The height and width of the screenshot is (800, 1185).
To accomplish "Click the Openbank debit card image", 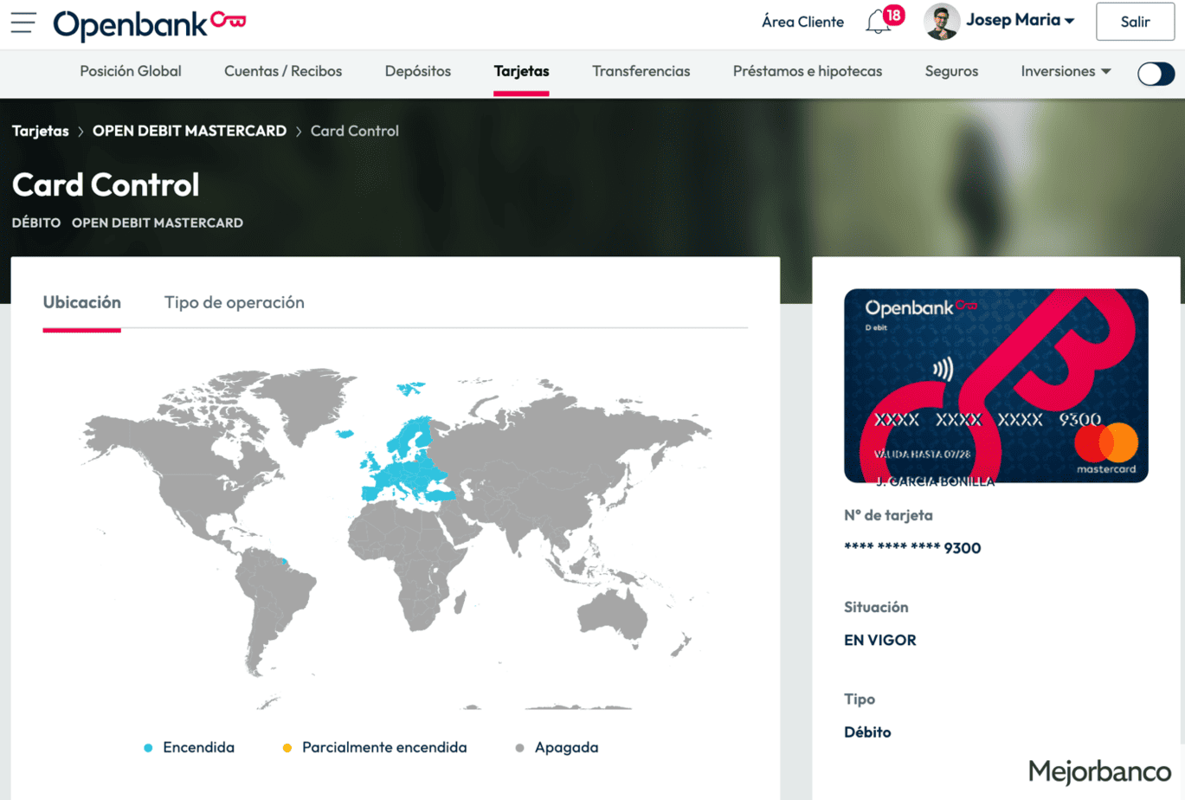I will [x=995, y=385].
